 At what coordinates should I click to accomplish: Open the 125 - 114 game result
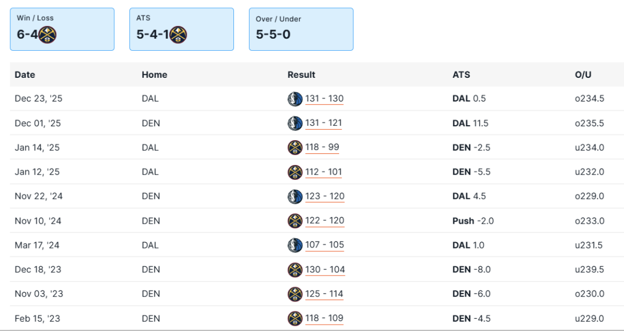pos(324,294)
